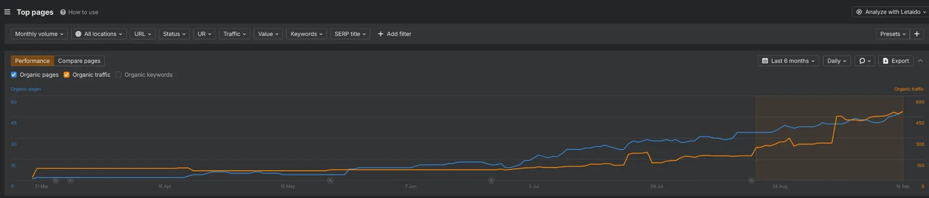The height and width of the screenshot is (198, 929).
Task: Open Analyze with Letaido menu
Action: (891, 12)
